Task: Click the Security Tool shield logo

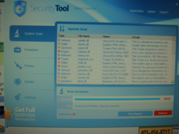Action: (x=20, y=9)
